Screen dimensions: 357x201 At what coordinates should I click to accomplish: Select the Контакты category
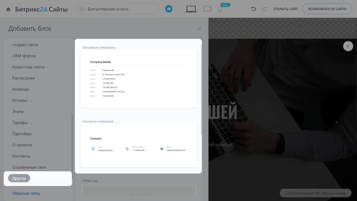pos(21,156)
